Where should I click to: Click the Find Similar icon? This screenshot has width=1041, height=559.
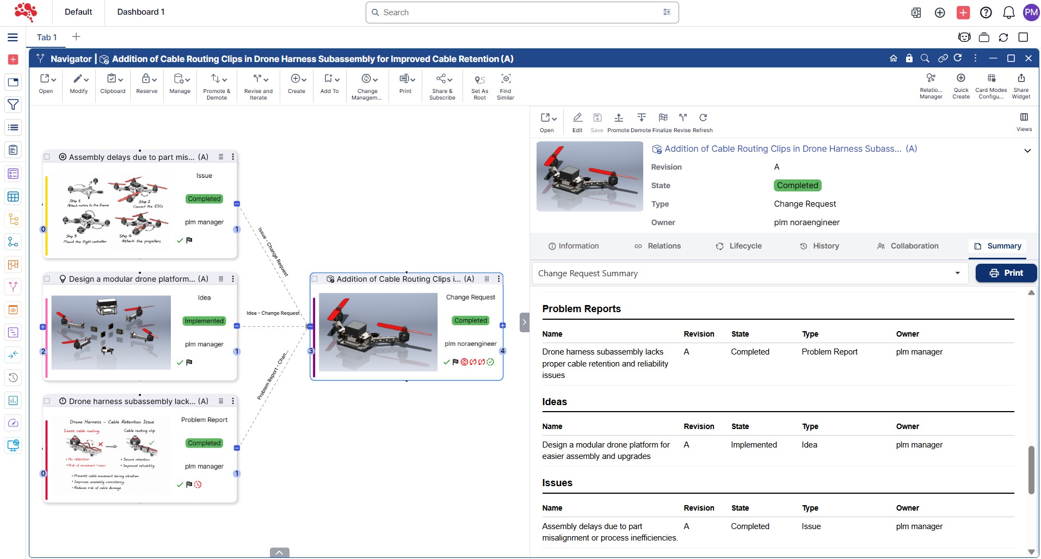506,79
